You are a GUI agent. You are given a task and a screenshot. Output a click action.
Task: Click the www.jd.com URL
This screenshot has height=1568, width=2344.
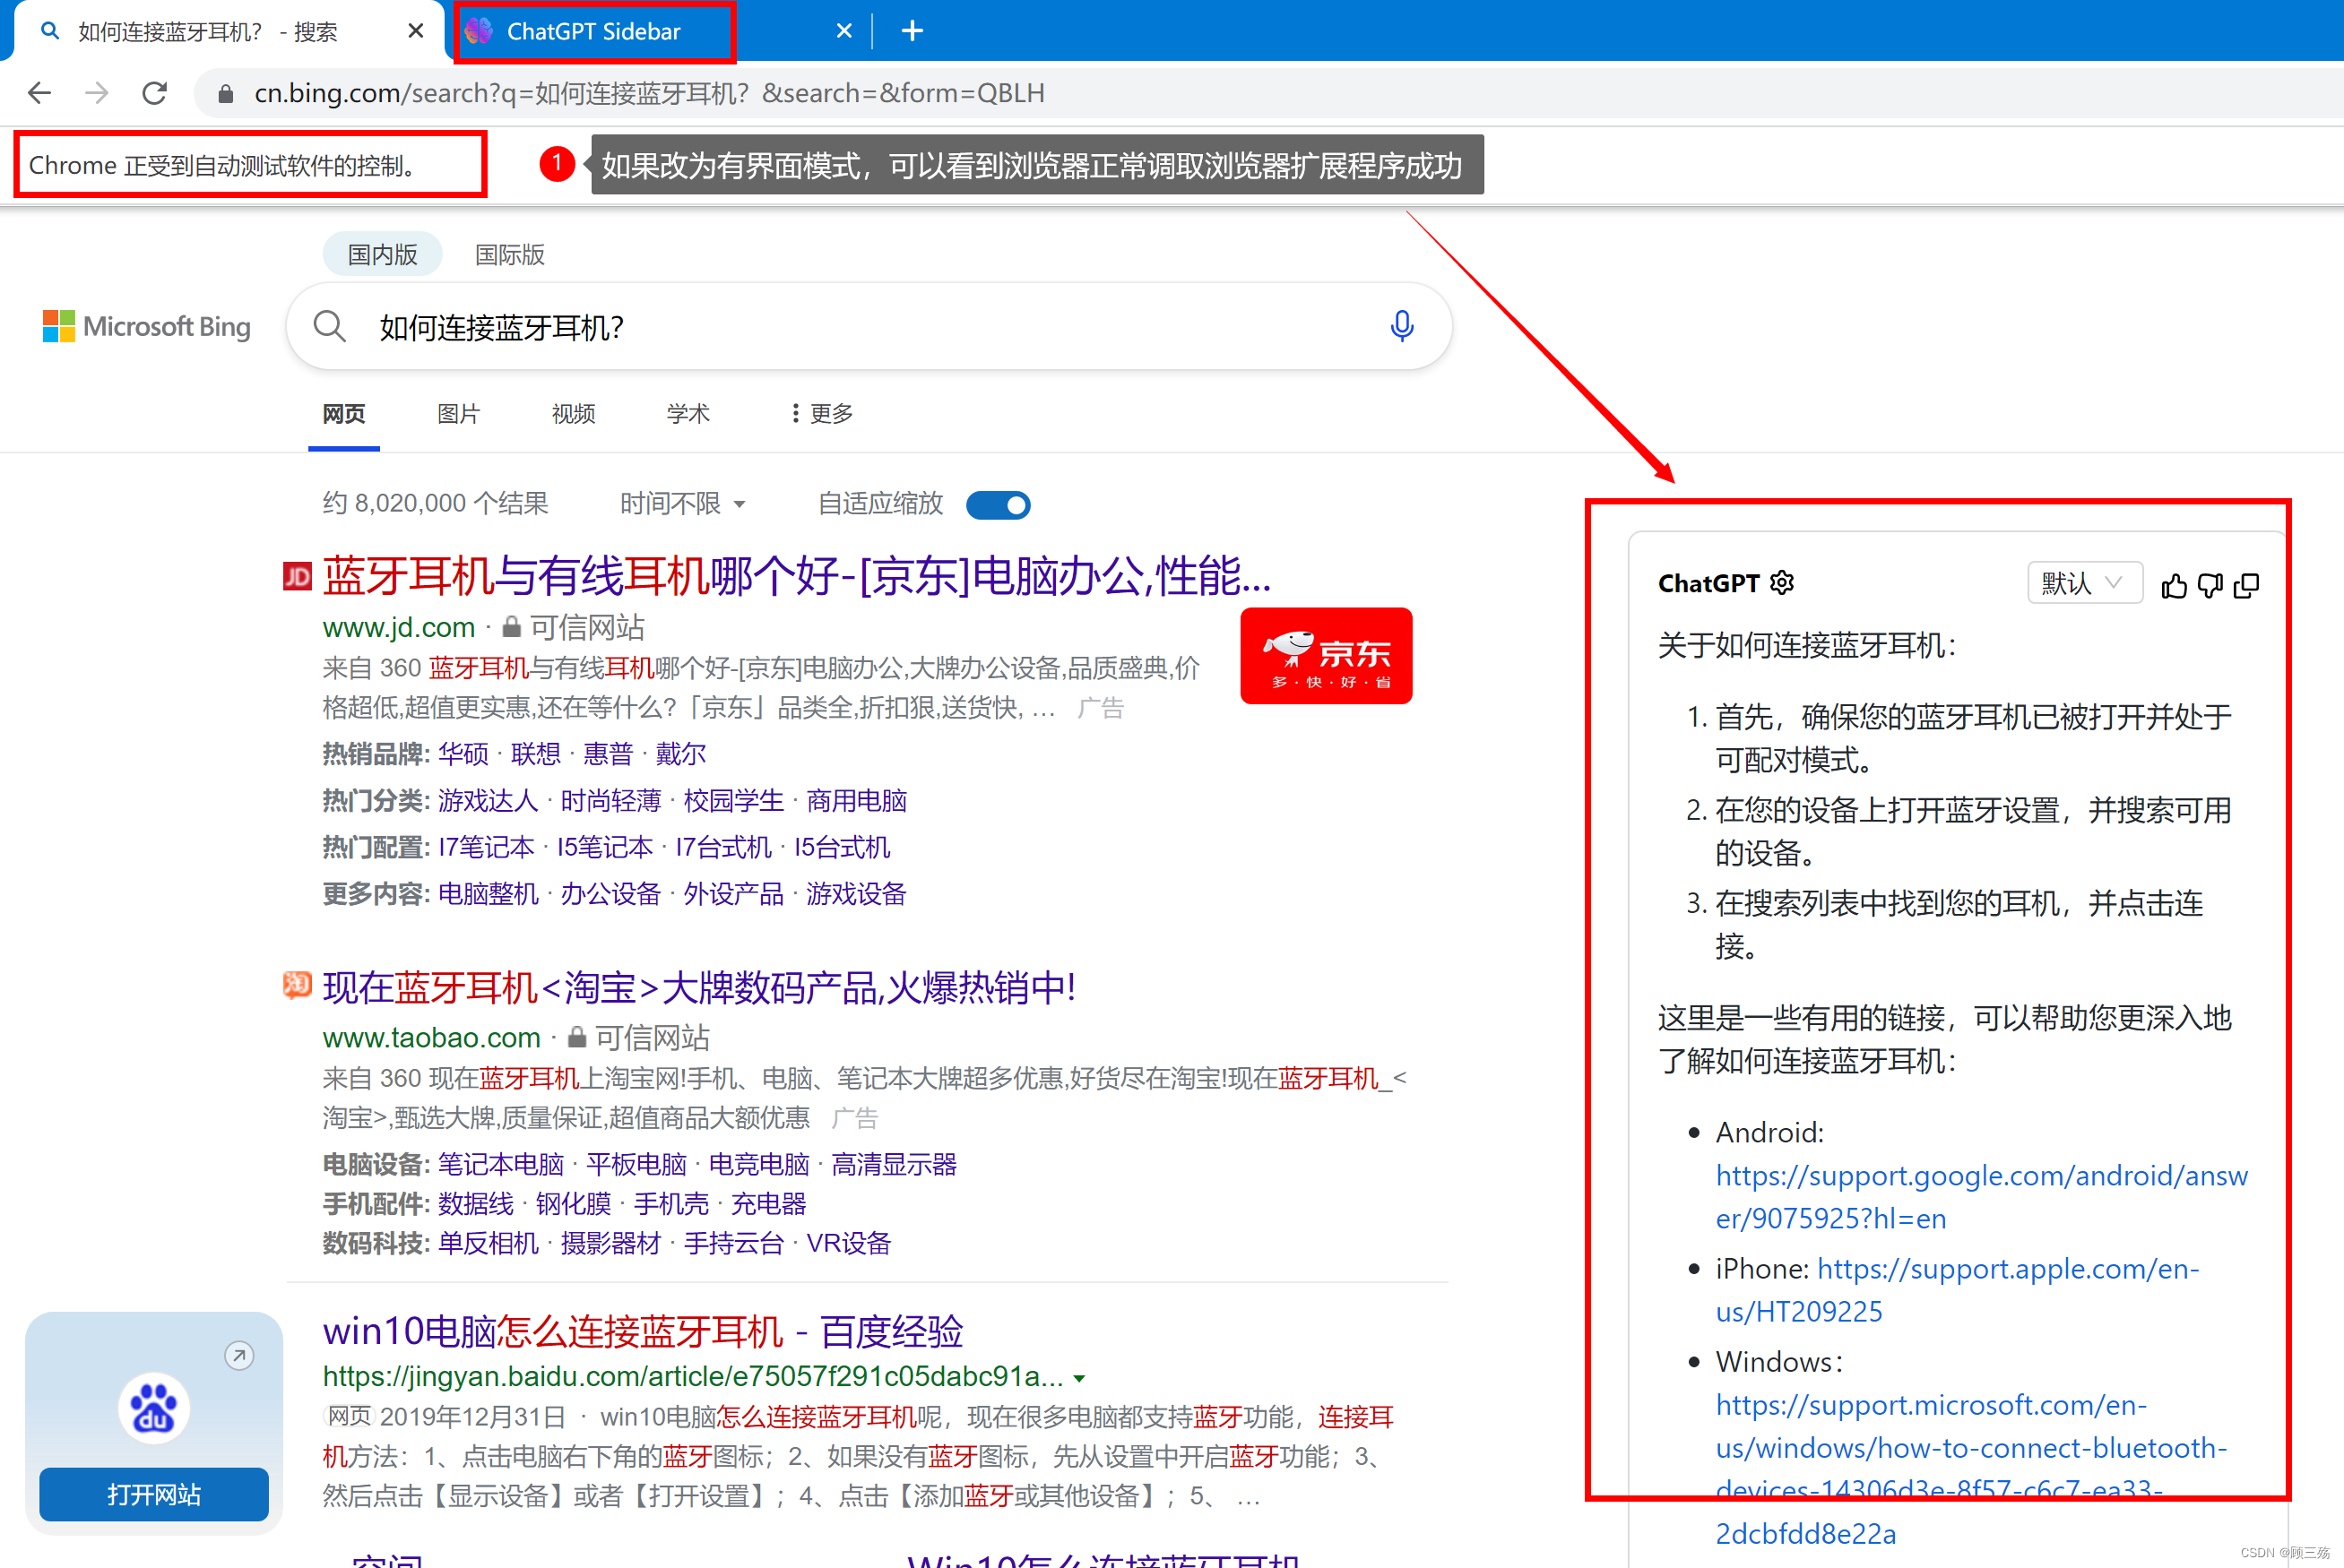pyautogui.click(x=398, y=627)
